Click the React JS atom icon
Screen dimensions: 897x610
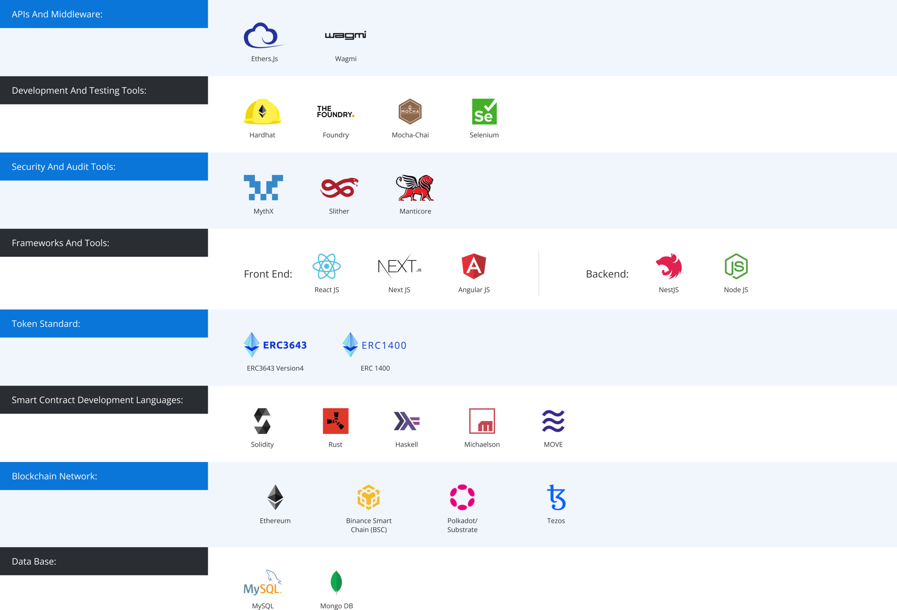pyautogui.click(x=327, y=266)
